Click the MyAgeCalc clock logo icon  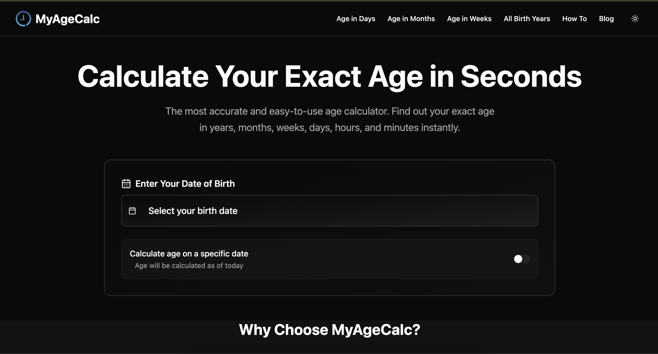point(23,19)
